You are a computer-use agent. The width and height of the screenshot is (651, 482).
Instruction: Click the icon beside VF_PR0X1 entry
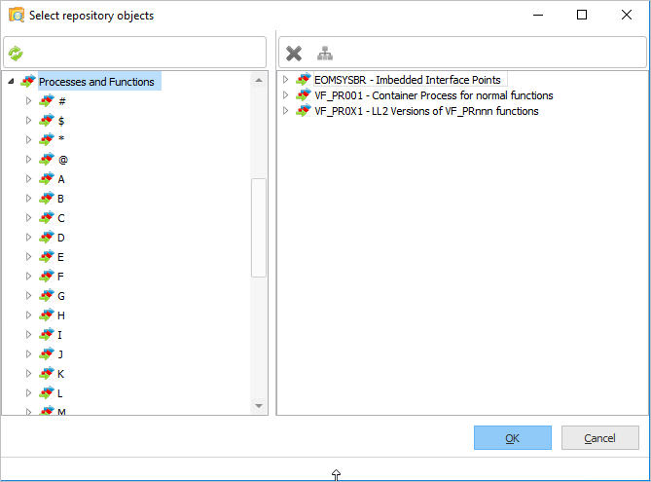point(305,111)
